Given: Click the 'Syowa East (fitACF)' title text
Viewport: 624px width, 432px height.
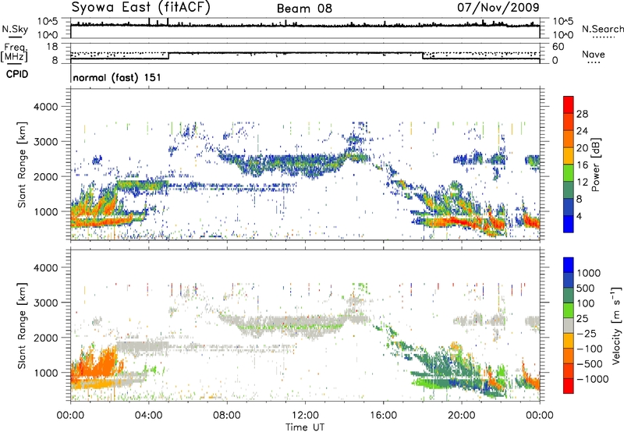Looking at the screenshot, I should pos(140,7).
